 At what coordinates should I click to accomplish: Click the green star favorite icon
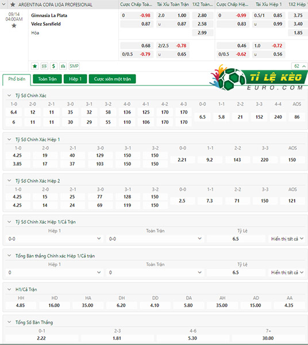pyautogui.click(x=35, y=66)
